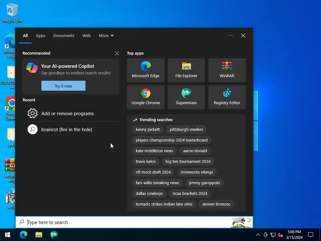This screenshot has height=241, width=321.
Task: Select players championship 2024 leaderboard chip
Action: point(171,140)
